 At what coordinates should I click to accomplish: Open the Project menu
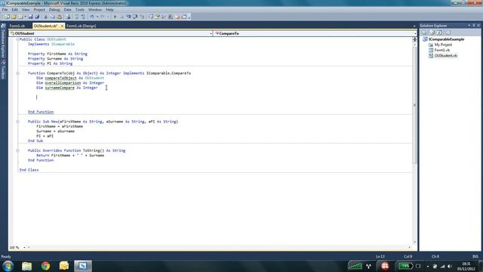39,10
